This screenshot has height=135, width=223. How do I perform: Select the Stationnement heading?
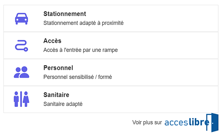pos(65,14)
